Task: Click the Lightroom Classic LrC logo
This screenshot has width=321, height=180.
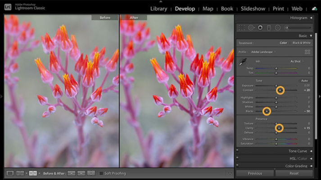Action: click(8, 7)
